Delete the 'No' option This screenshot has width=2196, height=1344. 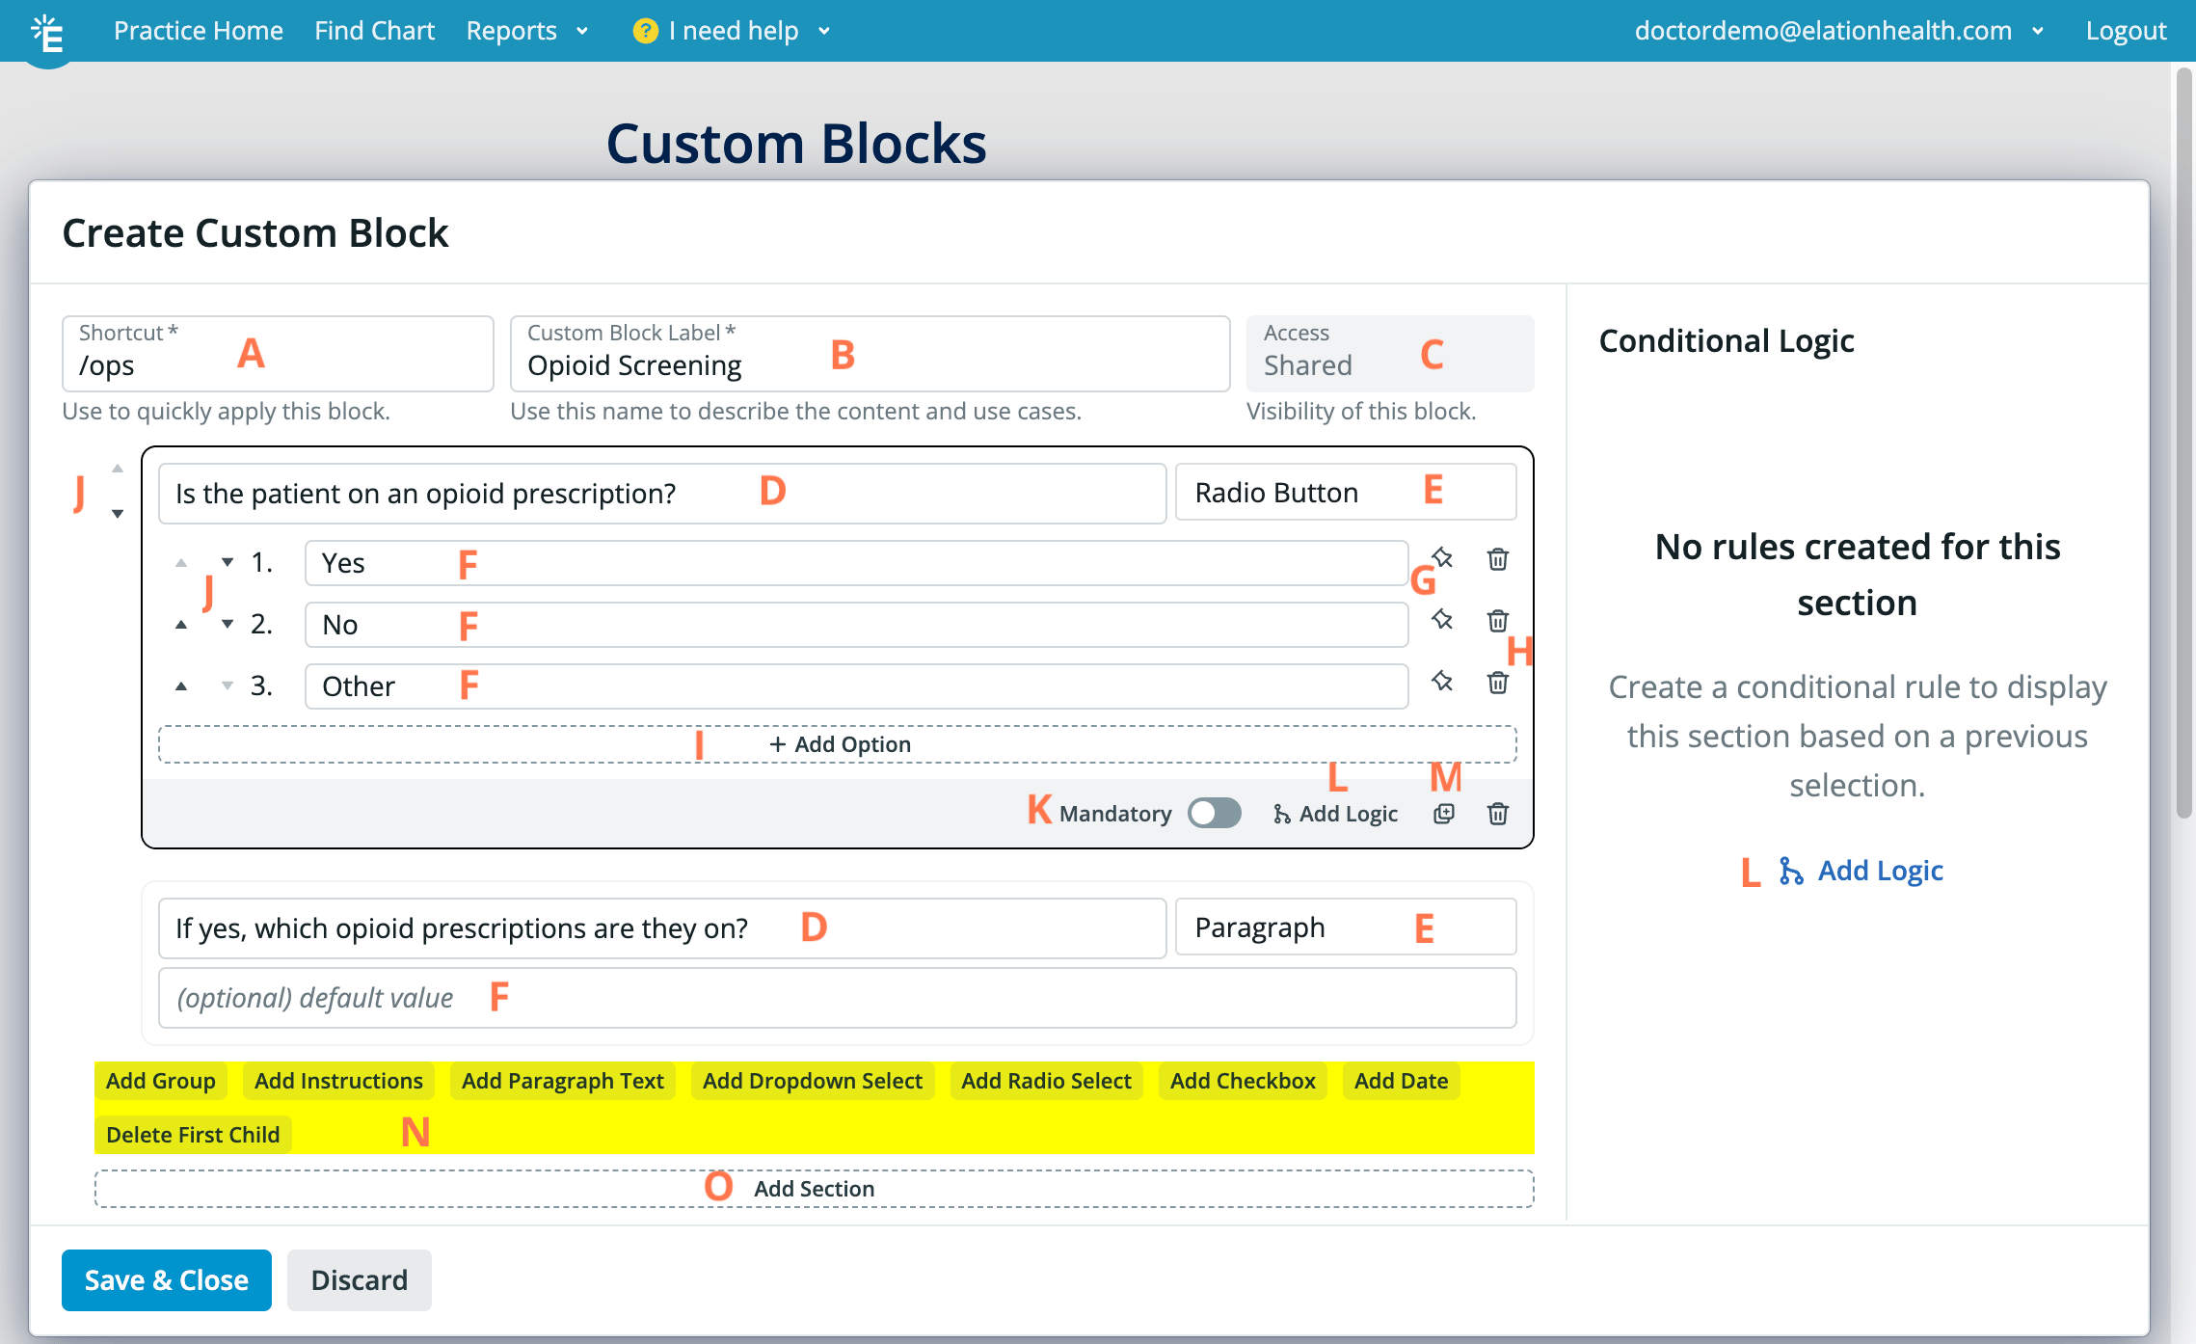point(1498,621)
